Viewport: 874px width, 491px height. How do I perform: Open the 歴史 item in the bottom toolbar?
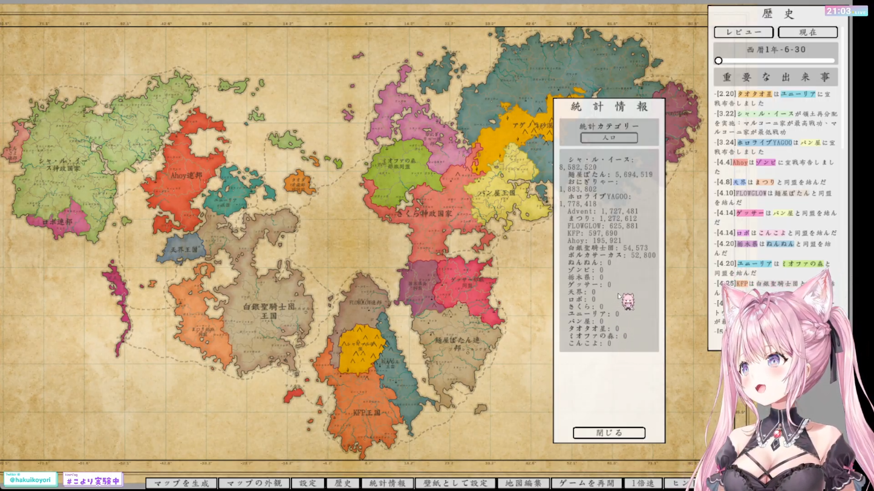point(343,483)
